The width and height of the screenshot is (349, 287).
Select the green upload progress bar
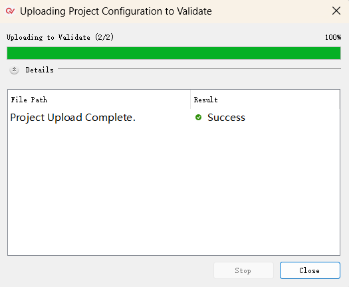[174, 53]
